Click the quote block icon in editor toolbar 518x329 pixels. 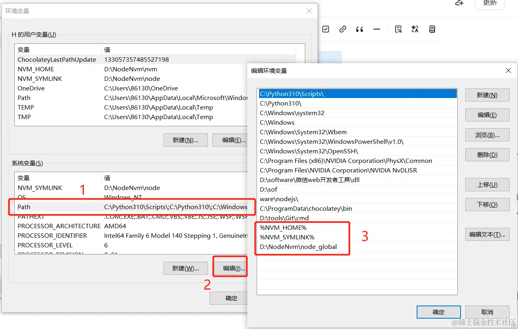point(360,29)
